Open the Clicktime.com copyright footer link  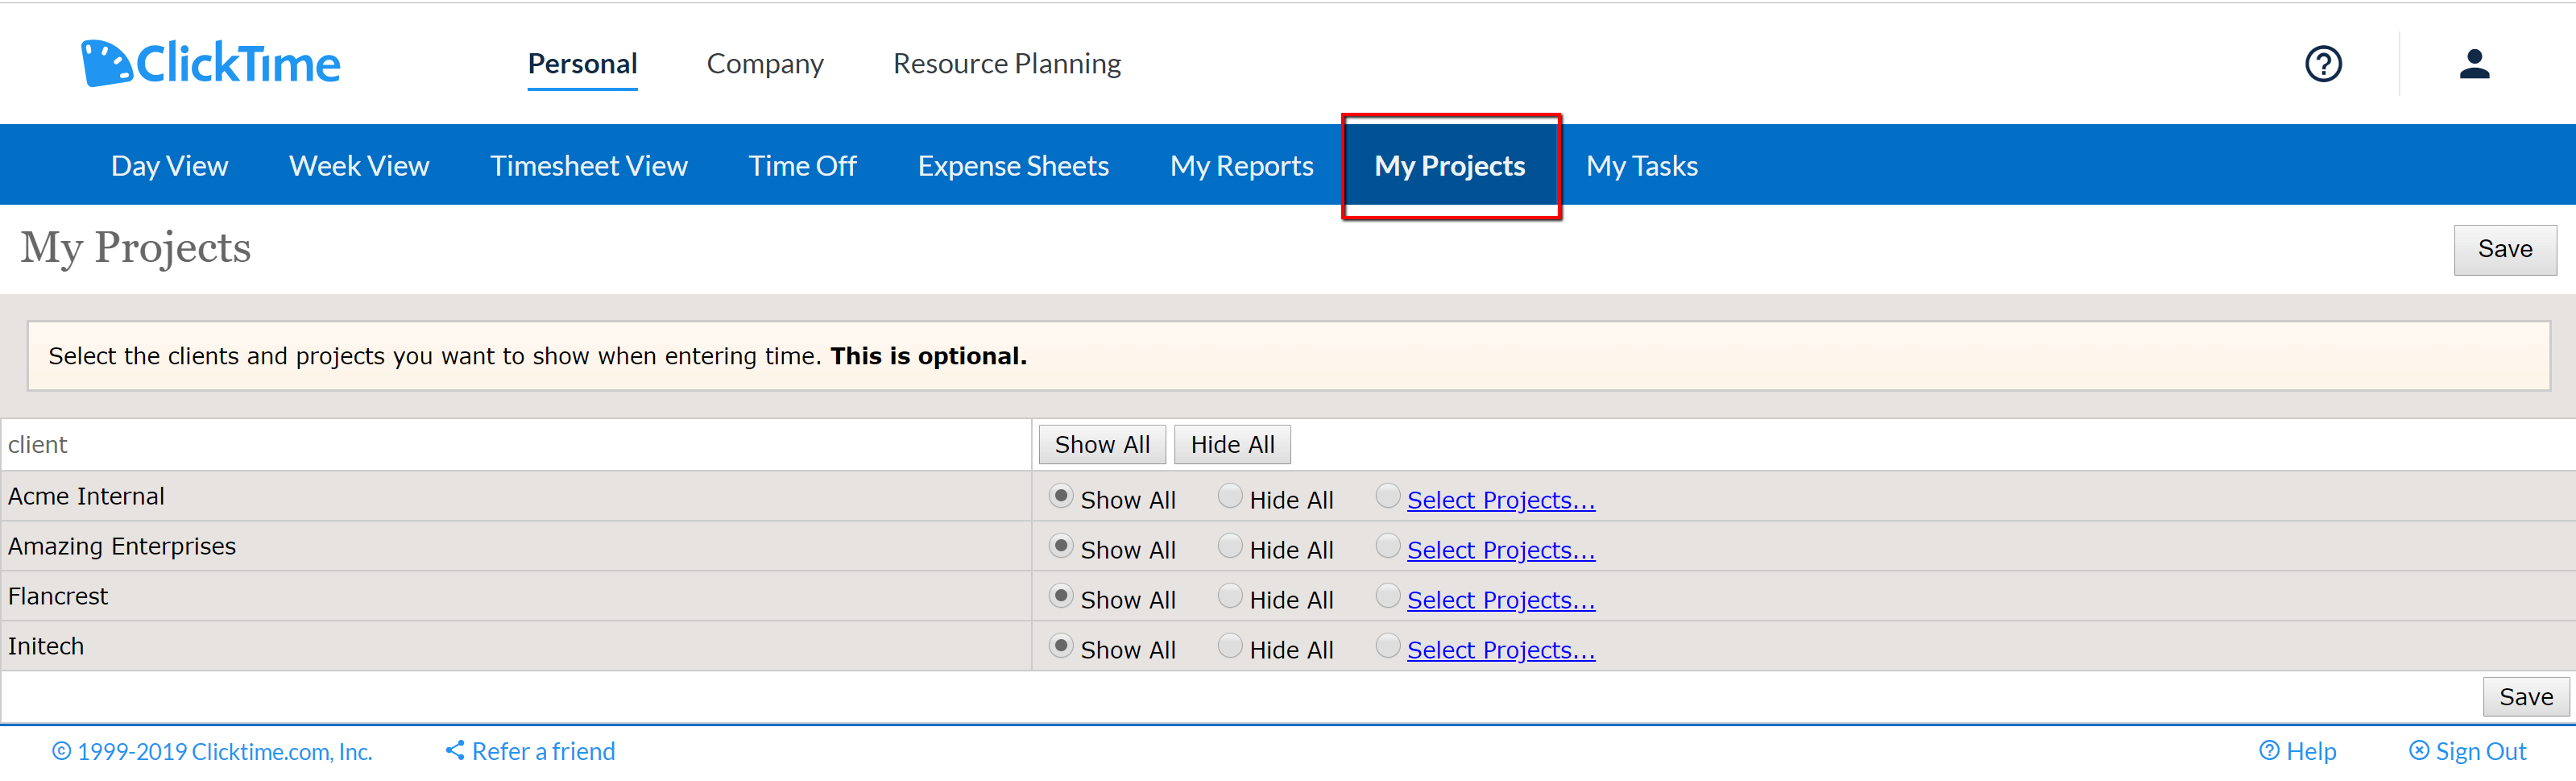[212, 751]
